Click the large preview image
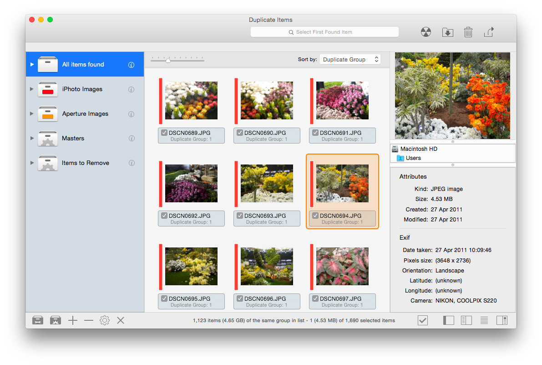This screenshot has height=365, width=542. [452, 96]
